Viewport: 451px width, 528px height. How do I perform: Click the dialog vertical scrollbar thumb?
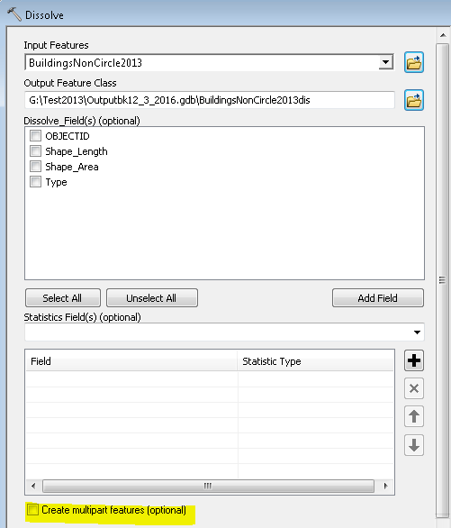pyautogui.click(x=442, y=280)
